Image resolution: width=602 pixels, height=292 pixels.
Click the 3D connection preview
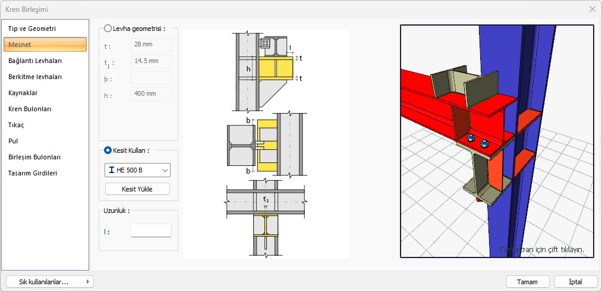[497, 141]
